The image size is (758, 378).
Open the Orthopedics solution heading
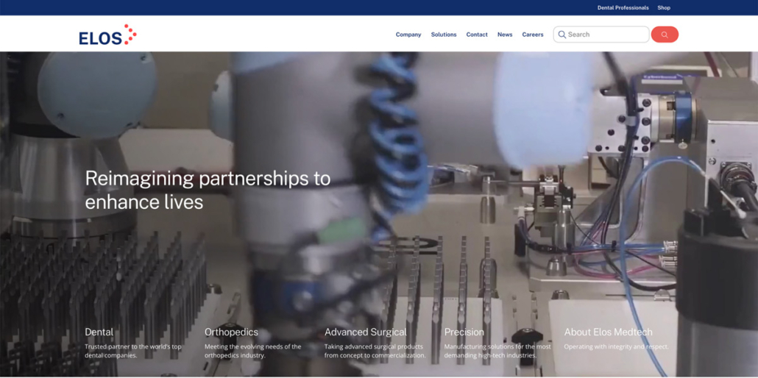tap(231, 332)
